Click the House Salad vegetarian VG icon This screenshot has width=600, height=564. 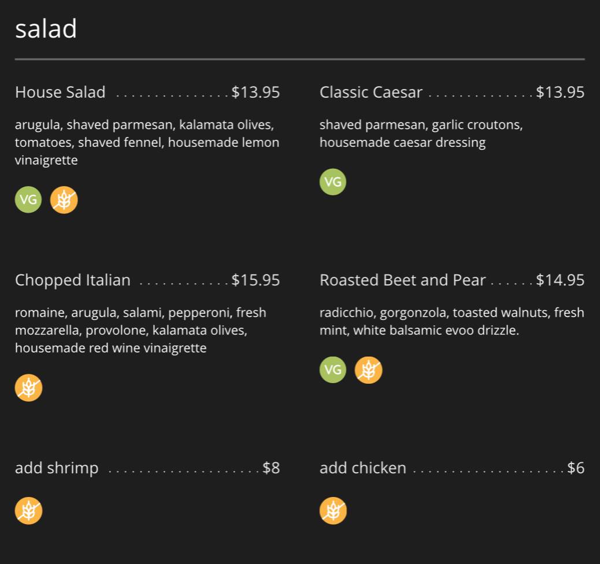click(28, 200)
